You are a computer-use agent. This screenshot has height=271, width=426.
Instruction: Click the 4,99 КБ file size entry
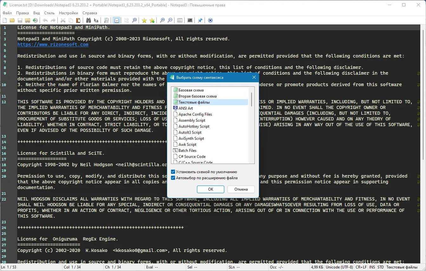(x=317, y=267)
